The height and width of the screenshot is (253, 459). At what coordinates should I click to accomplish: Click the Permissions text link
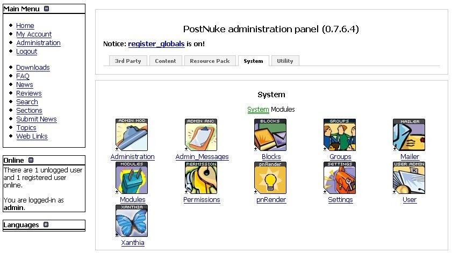(x=202, y=200)
